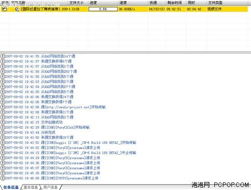Click the speed value 36.00KB/s
This screenshot has height=190, width=251.
click(x=127, y=9)
